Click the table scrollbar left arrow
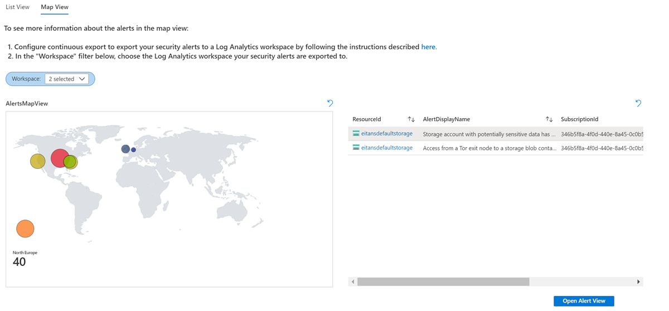 click(x=353, y=282)
